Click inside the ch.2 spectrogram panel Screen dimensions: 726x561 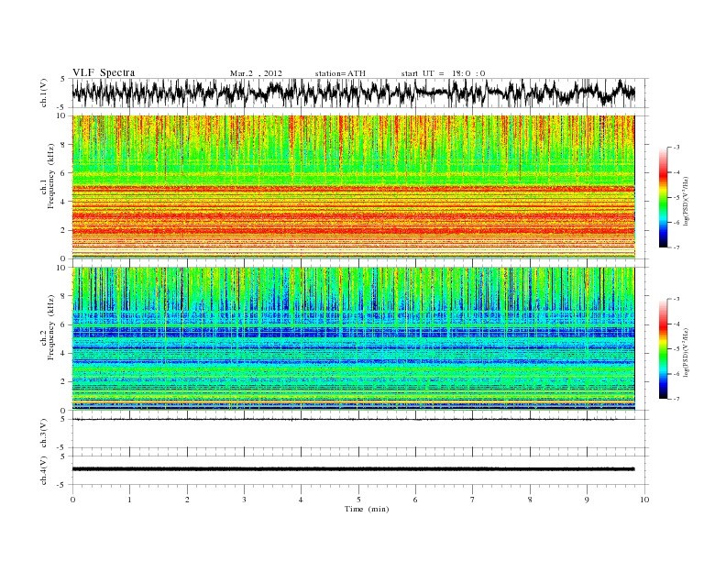click(354, 339)
